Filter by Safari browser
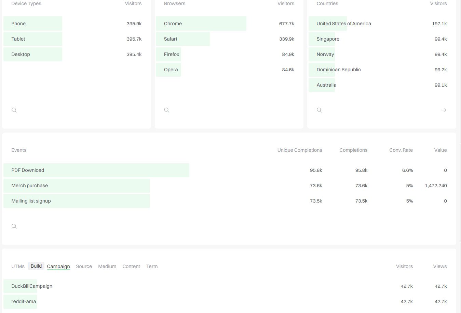Image resolution: width=461 pixels, height=313 pixels. click(229, 39)
